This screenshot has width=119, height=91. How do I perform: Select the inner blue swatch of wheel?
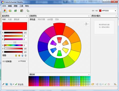click(53, 50)
